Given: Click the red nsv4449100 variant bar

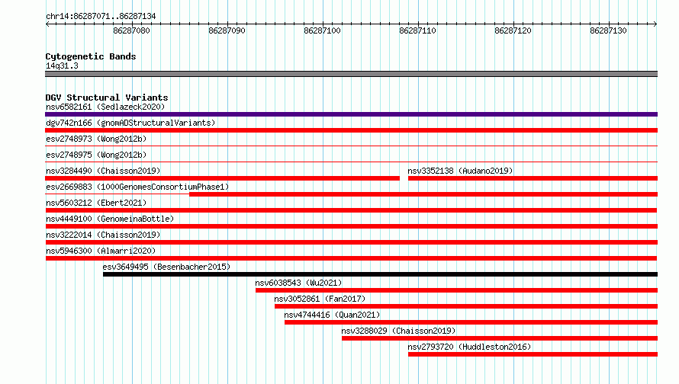Looking at the screenshot, I should point(351,226).
